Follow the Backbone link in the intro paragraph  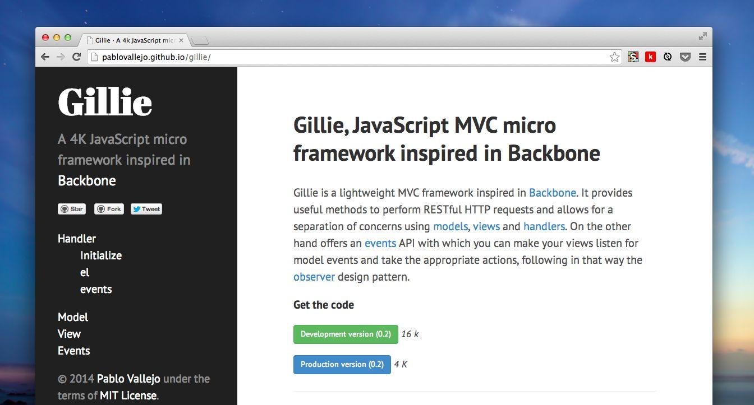coord(553,193)
